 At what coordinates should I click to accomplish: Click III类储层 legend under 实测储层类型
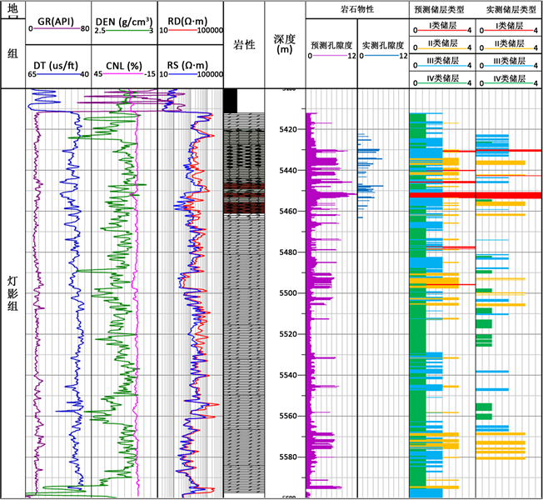[508, 61]
